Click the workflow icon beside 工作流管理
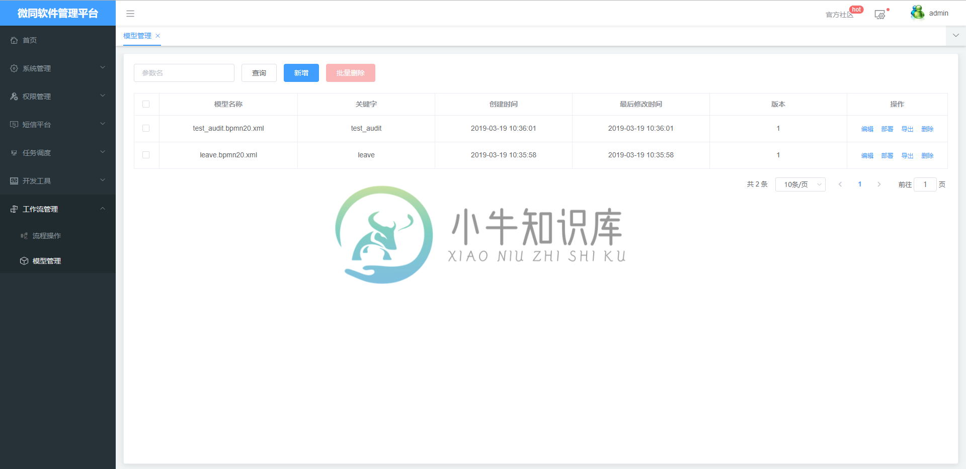The image size is (966, 469). tap(14, 209)
